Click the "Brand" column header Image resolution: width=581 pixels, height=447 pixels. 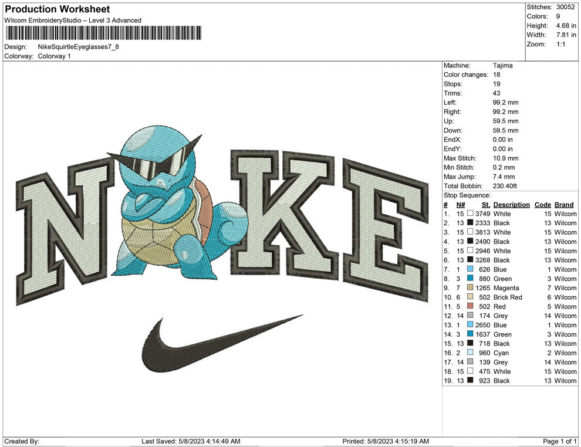(564, 205)
